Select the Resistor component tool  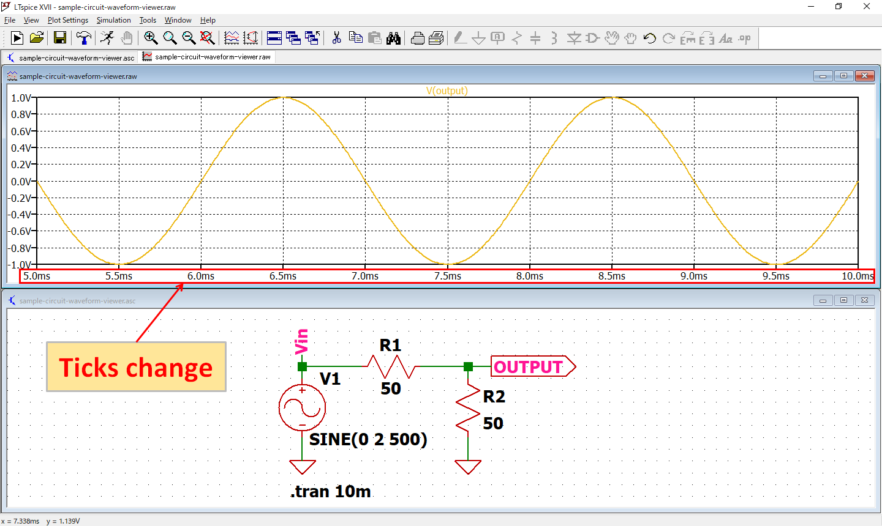tap(518, 38)
